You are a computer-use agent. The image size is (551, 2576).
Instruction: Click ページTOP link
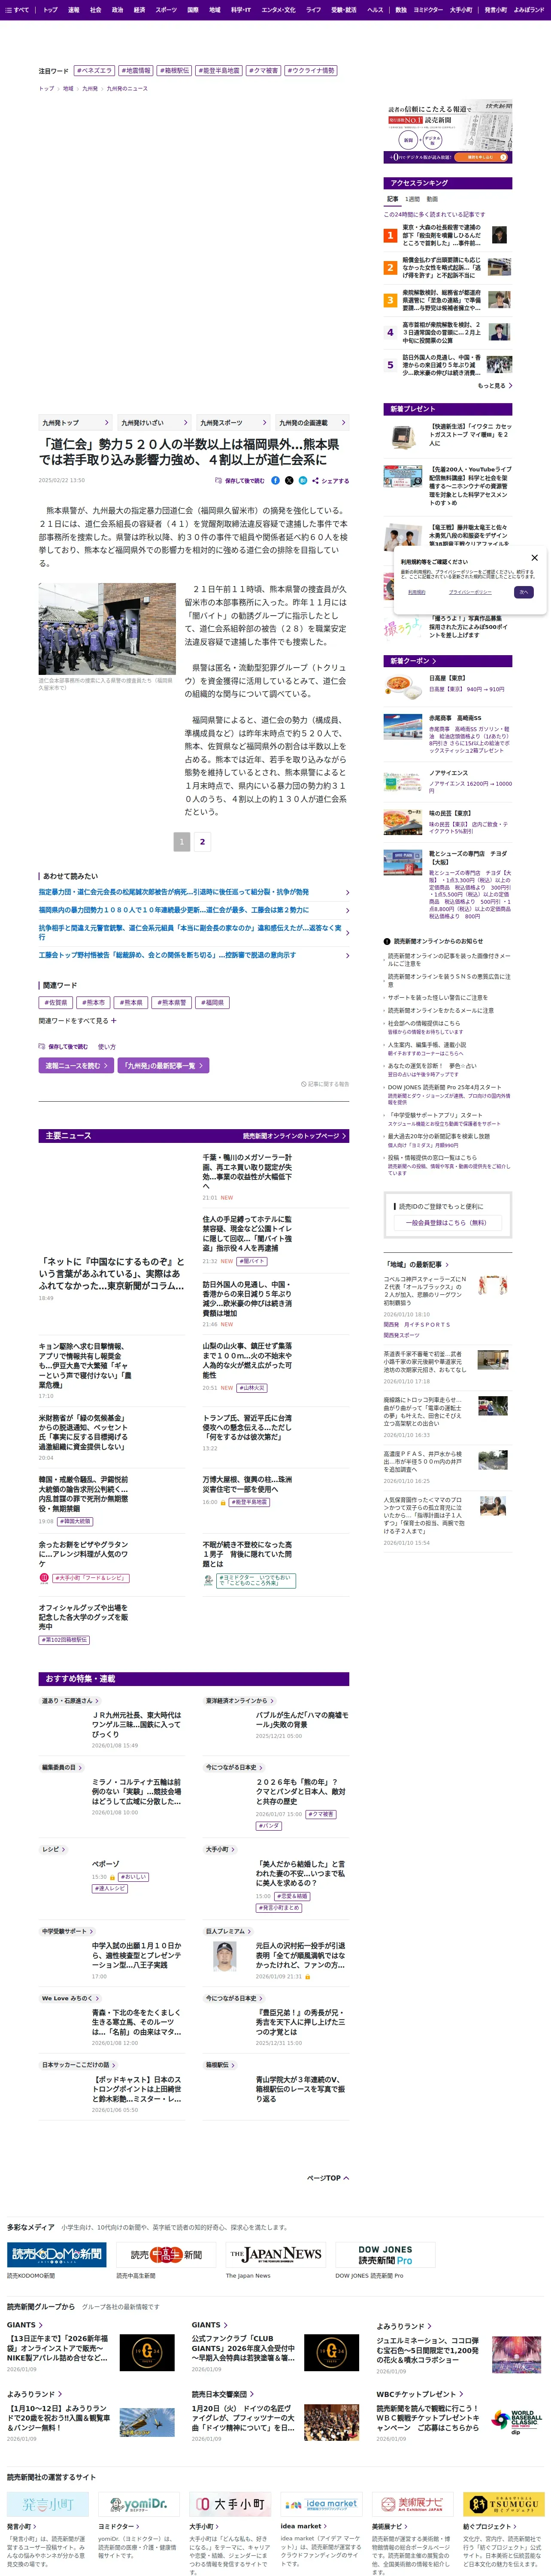point(328,2178)
